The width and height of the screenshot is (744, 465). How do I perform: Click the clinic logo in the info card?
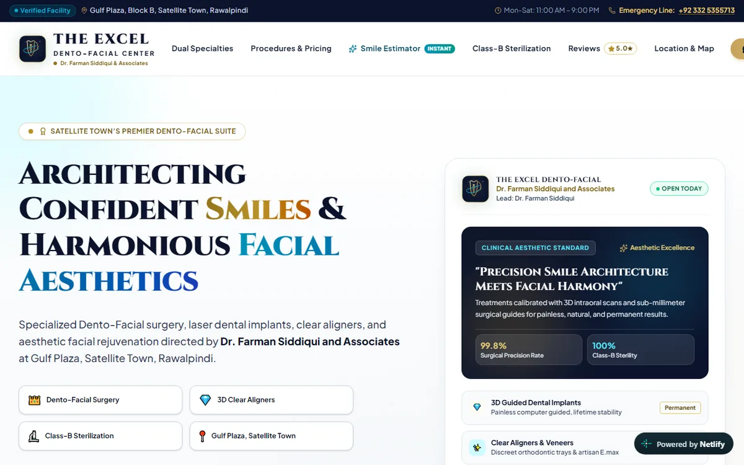[x=476, y=189]
